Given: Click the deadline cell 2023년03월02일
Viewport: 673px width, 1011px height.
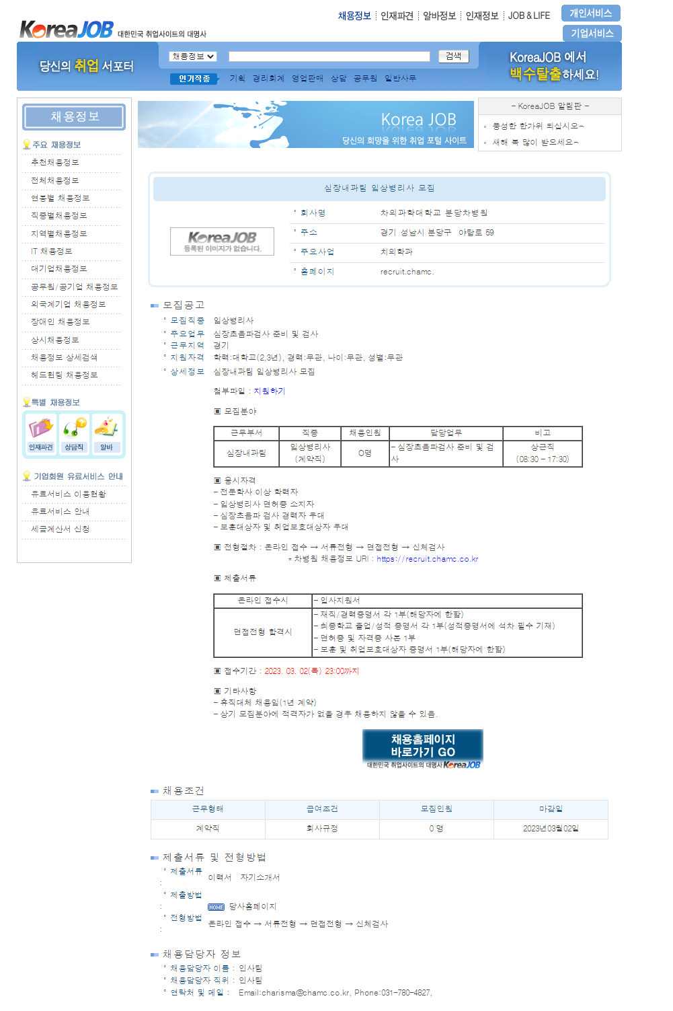Looking at the screenshot, I should [551, 829].
